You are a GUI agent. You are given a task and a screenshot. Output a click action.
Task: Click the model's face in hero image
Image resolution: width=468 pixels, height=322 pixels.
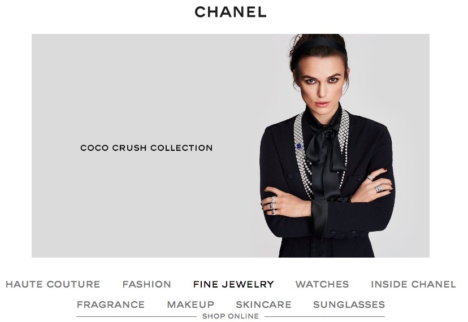[321, 85]
